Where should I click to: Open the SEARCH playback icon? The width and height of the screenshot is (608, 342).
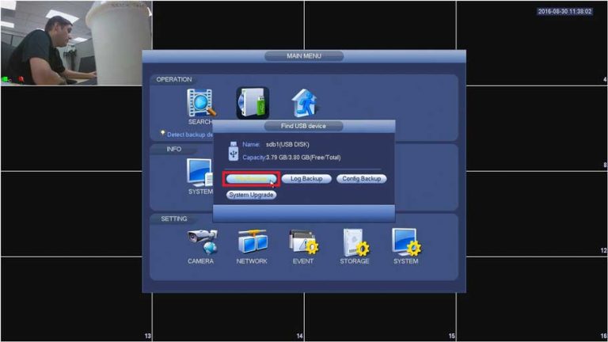tap(201, 103)
